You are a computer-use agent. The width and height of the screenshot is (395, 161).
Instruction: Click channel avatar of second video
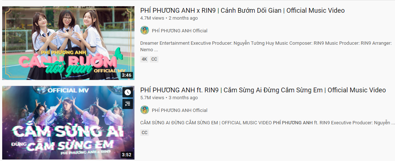(x=145, y=110)
